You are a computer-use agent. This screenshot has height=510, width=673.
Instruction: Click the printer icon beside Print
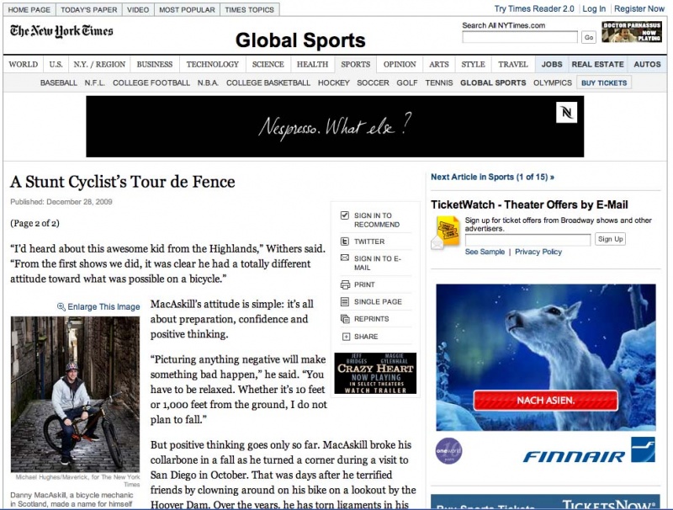[x=345, y=284]
